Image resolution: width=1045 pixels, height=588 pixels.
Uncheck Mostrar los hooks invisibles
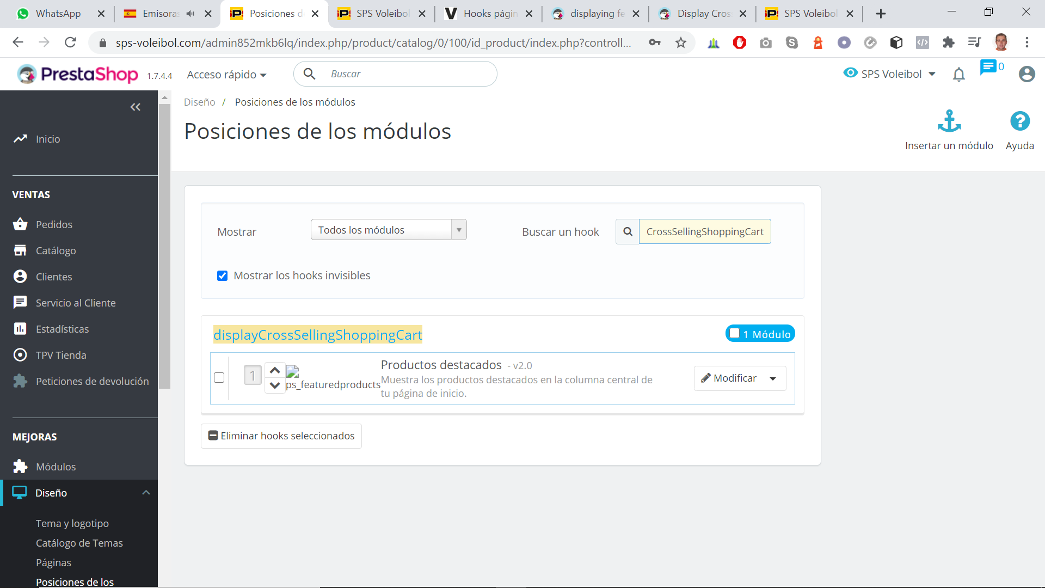coord(222,275)
